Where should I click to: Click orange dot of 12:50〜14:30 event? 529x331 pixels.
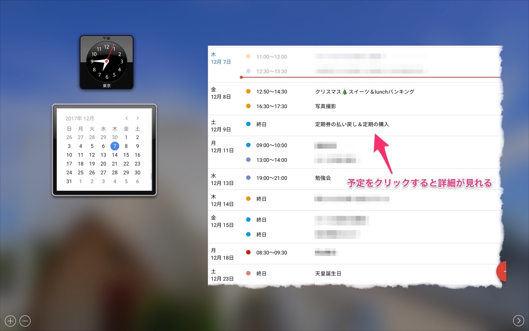(248, 91)
